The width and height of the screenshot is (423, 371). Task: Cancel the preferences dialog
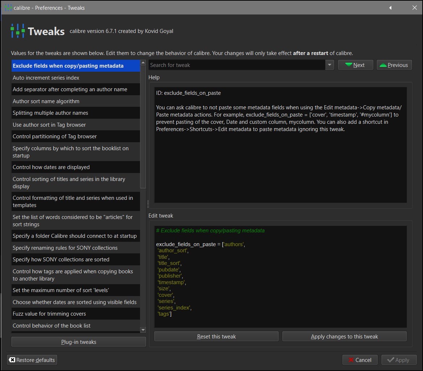pyautogui.click(x=360, y=360)
